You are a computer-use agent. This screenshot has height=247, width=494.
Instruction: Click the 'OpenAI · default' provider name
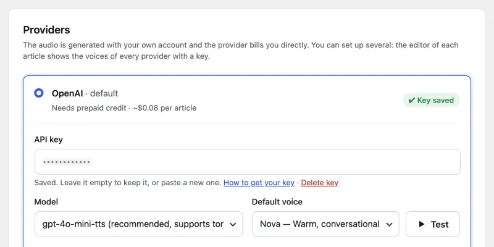pyautogui.click(x=85, y=93)
